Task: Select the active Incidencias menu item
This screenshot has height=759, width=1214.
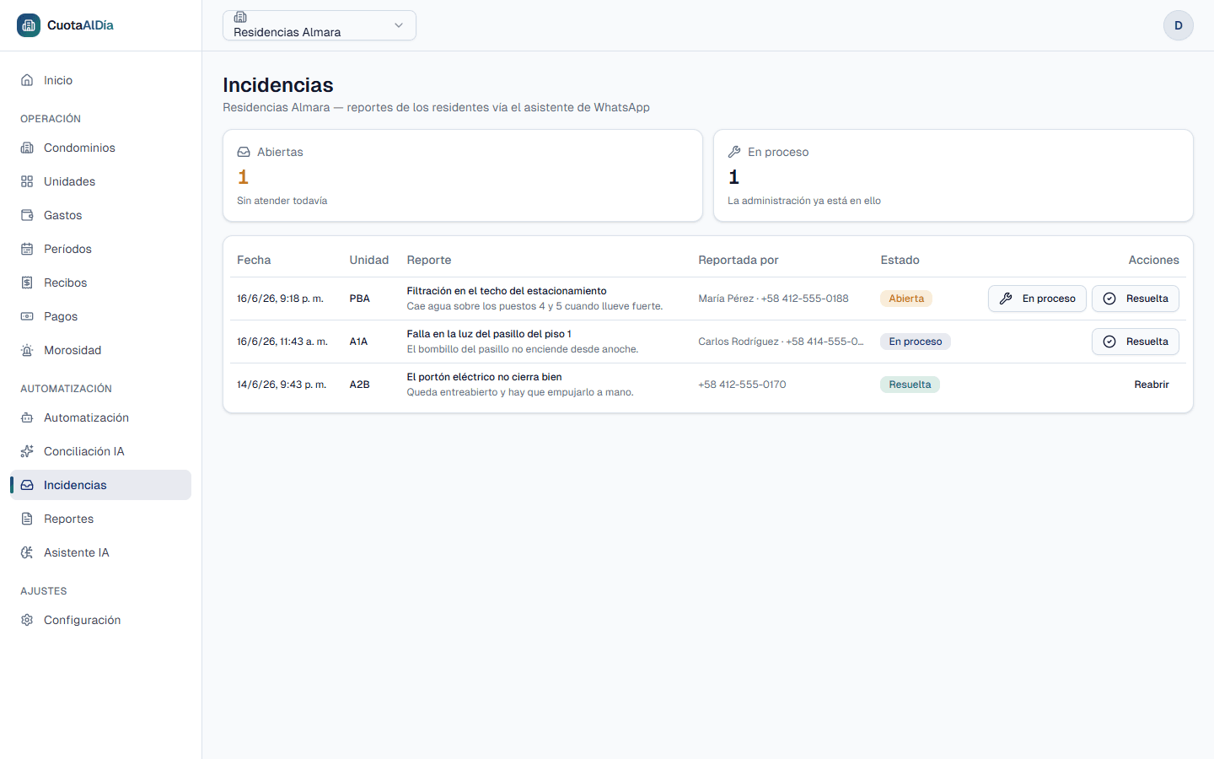Action: pyautogui.click(x=101, y=485)
